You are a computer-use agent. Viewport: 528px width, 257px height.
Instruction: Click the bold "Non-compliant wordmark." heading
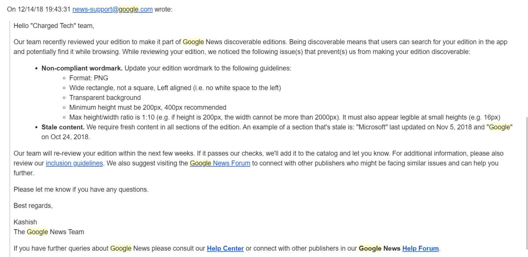tap(82, 68)
